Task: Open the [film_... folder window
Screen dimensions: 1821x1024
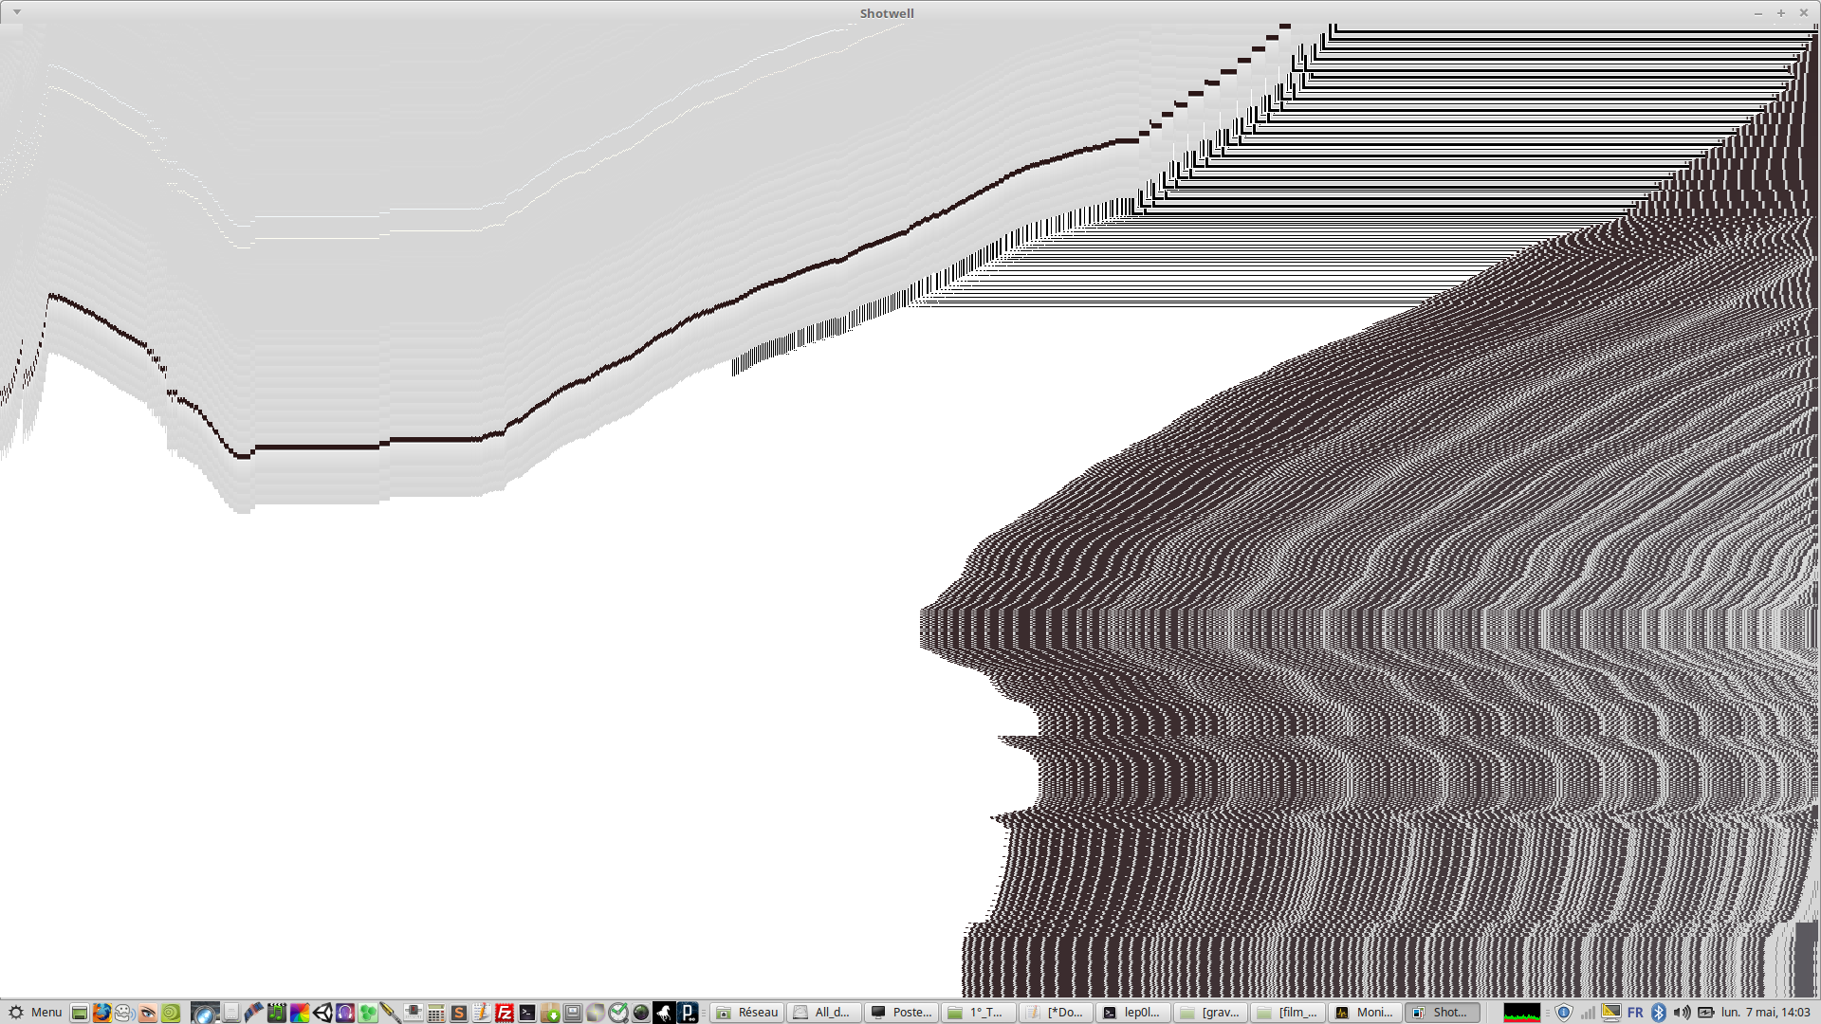Action: pyautogui.click(x=1287, y=1012)
